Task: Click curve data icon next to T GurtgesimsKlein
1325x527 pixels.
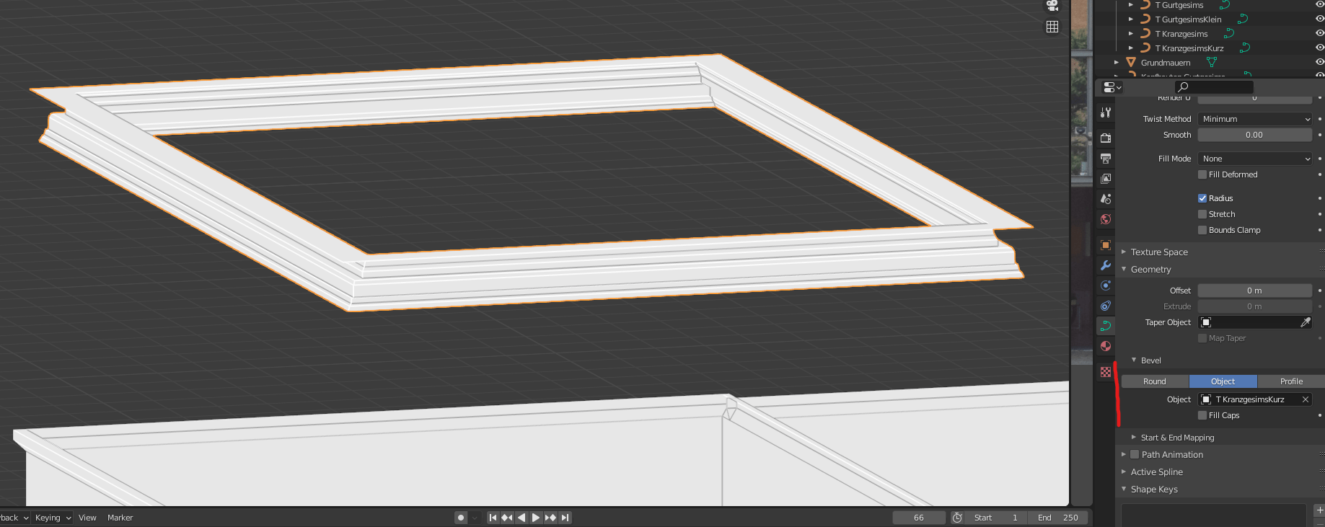Action: pos(1242,19)
